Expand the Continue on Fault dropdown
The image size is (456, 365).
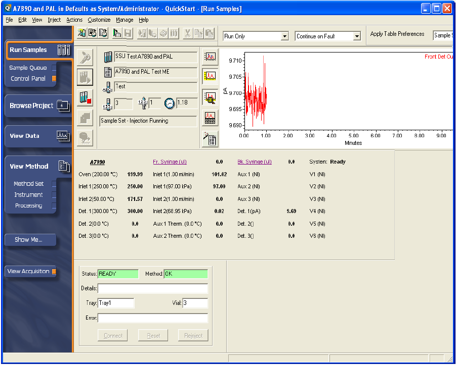tap(357, 36)
